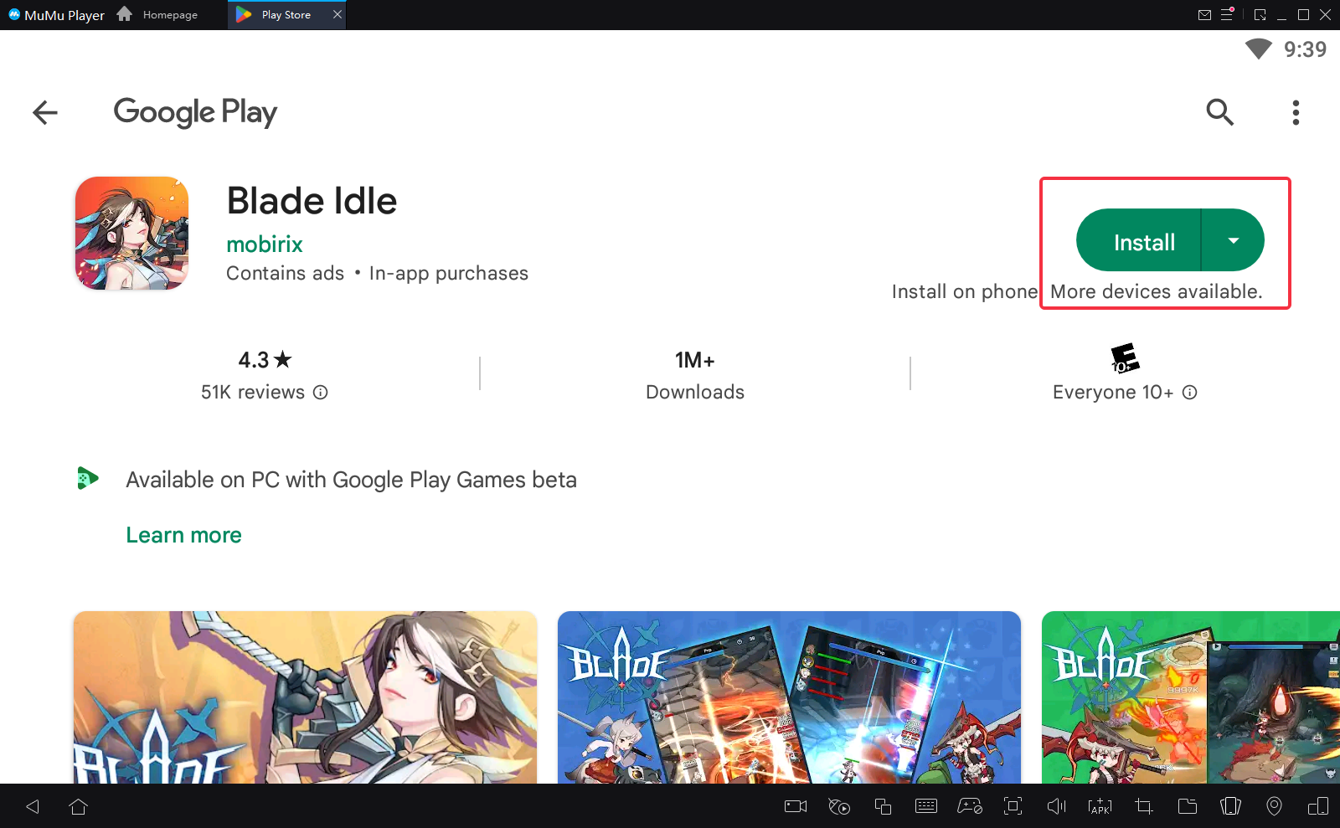The image size is (1340, 828).
Task: Click the Everyone 10+ ESRB rating badge
Action: (x=1125, y=358)
